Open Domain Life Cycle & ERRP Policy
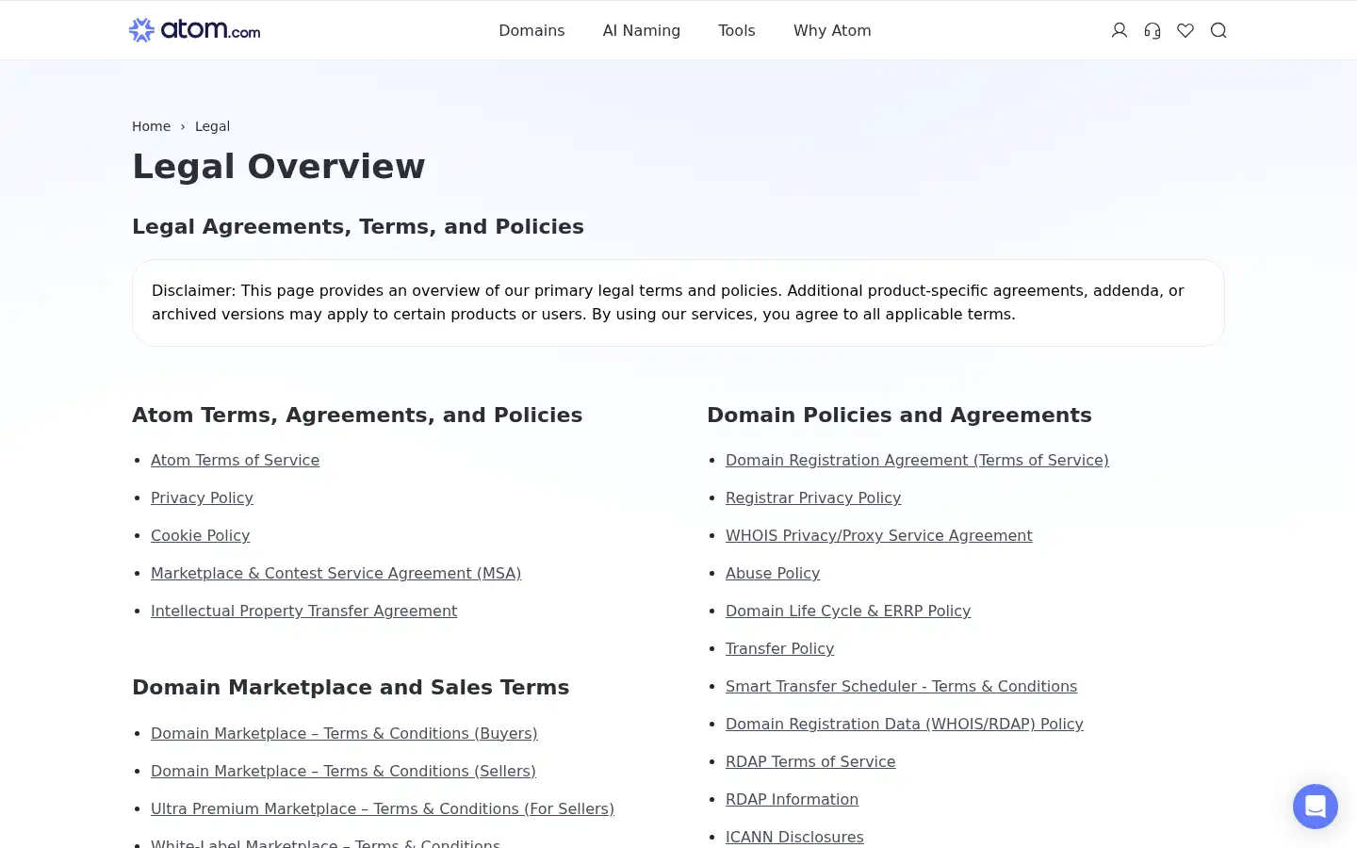 point(848,611)
